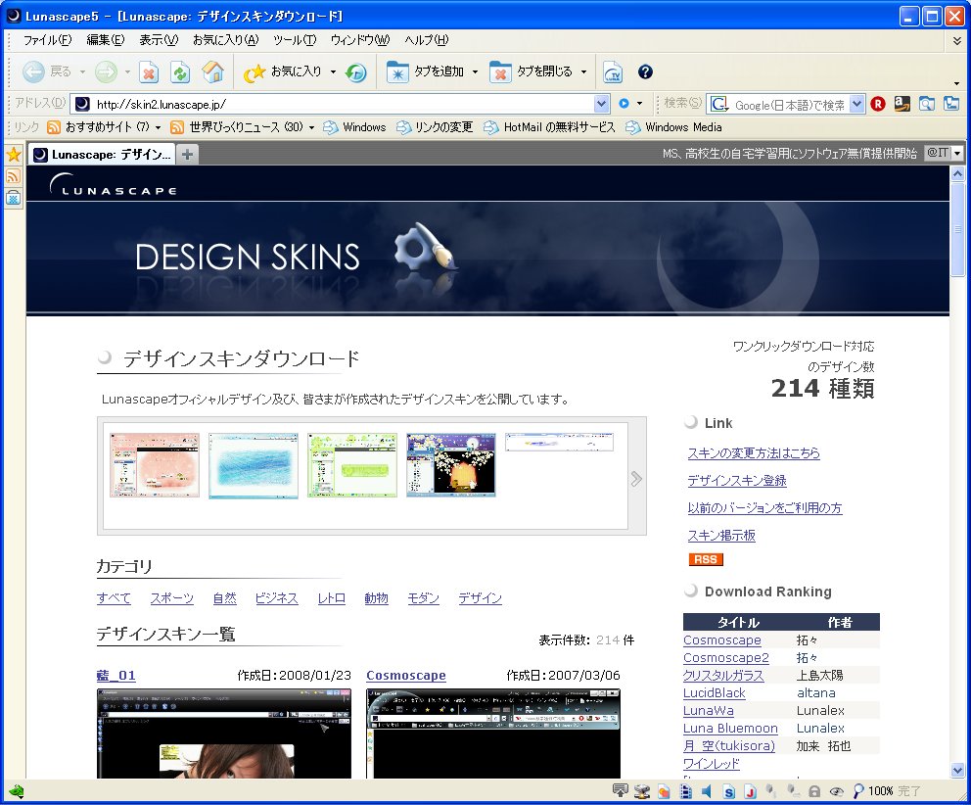Select the スポーツ category link
This screenshot has height=805, width=971.
click(171, 598)
